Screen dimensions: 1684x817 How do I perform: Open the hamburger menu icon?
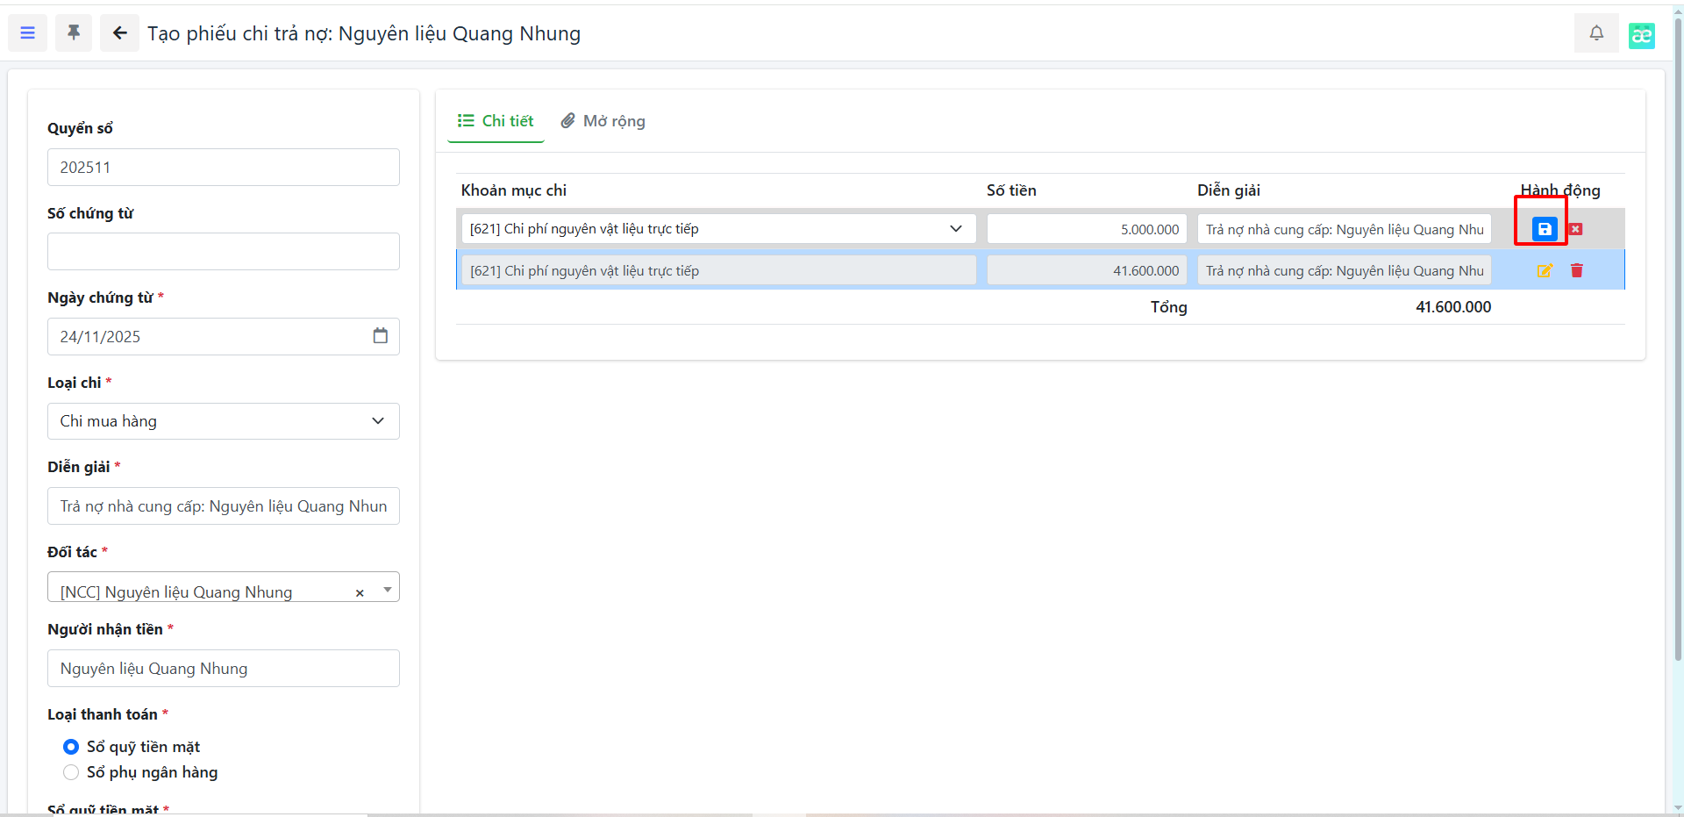27,33
